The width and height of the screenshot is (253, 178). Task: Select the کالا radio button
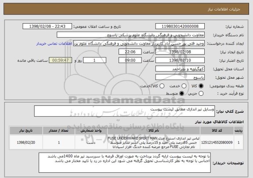pos(201,86)
